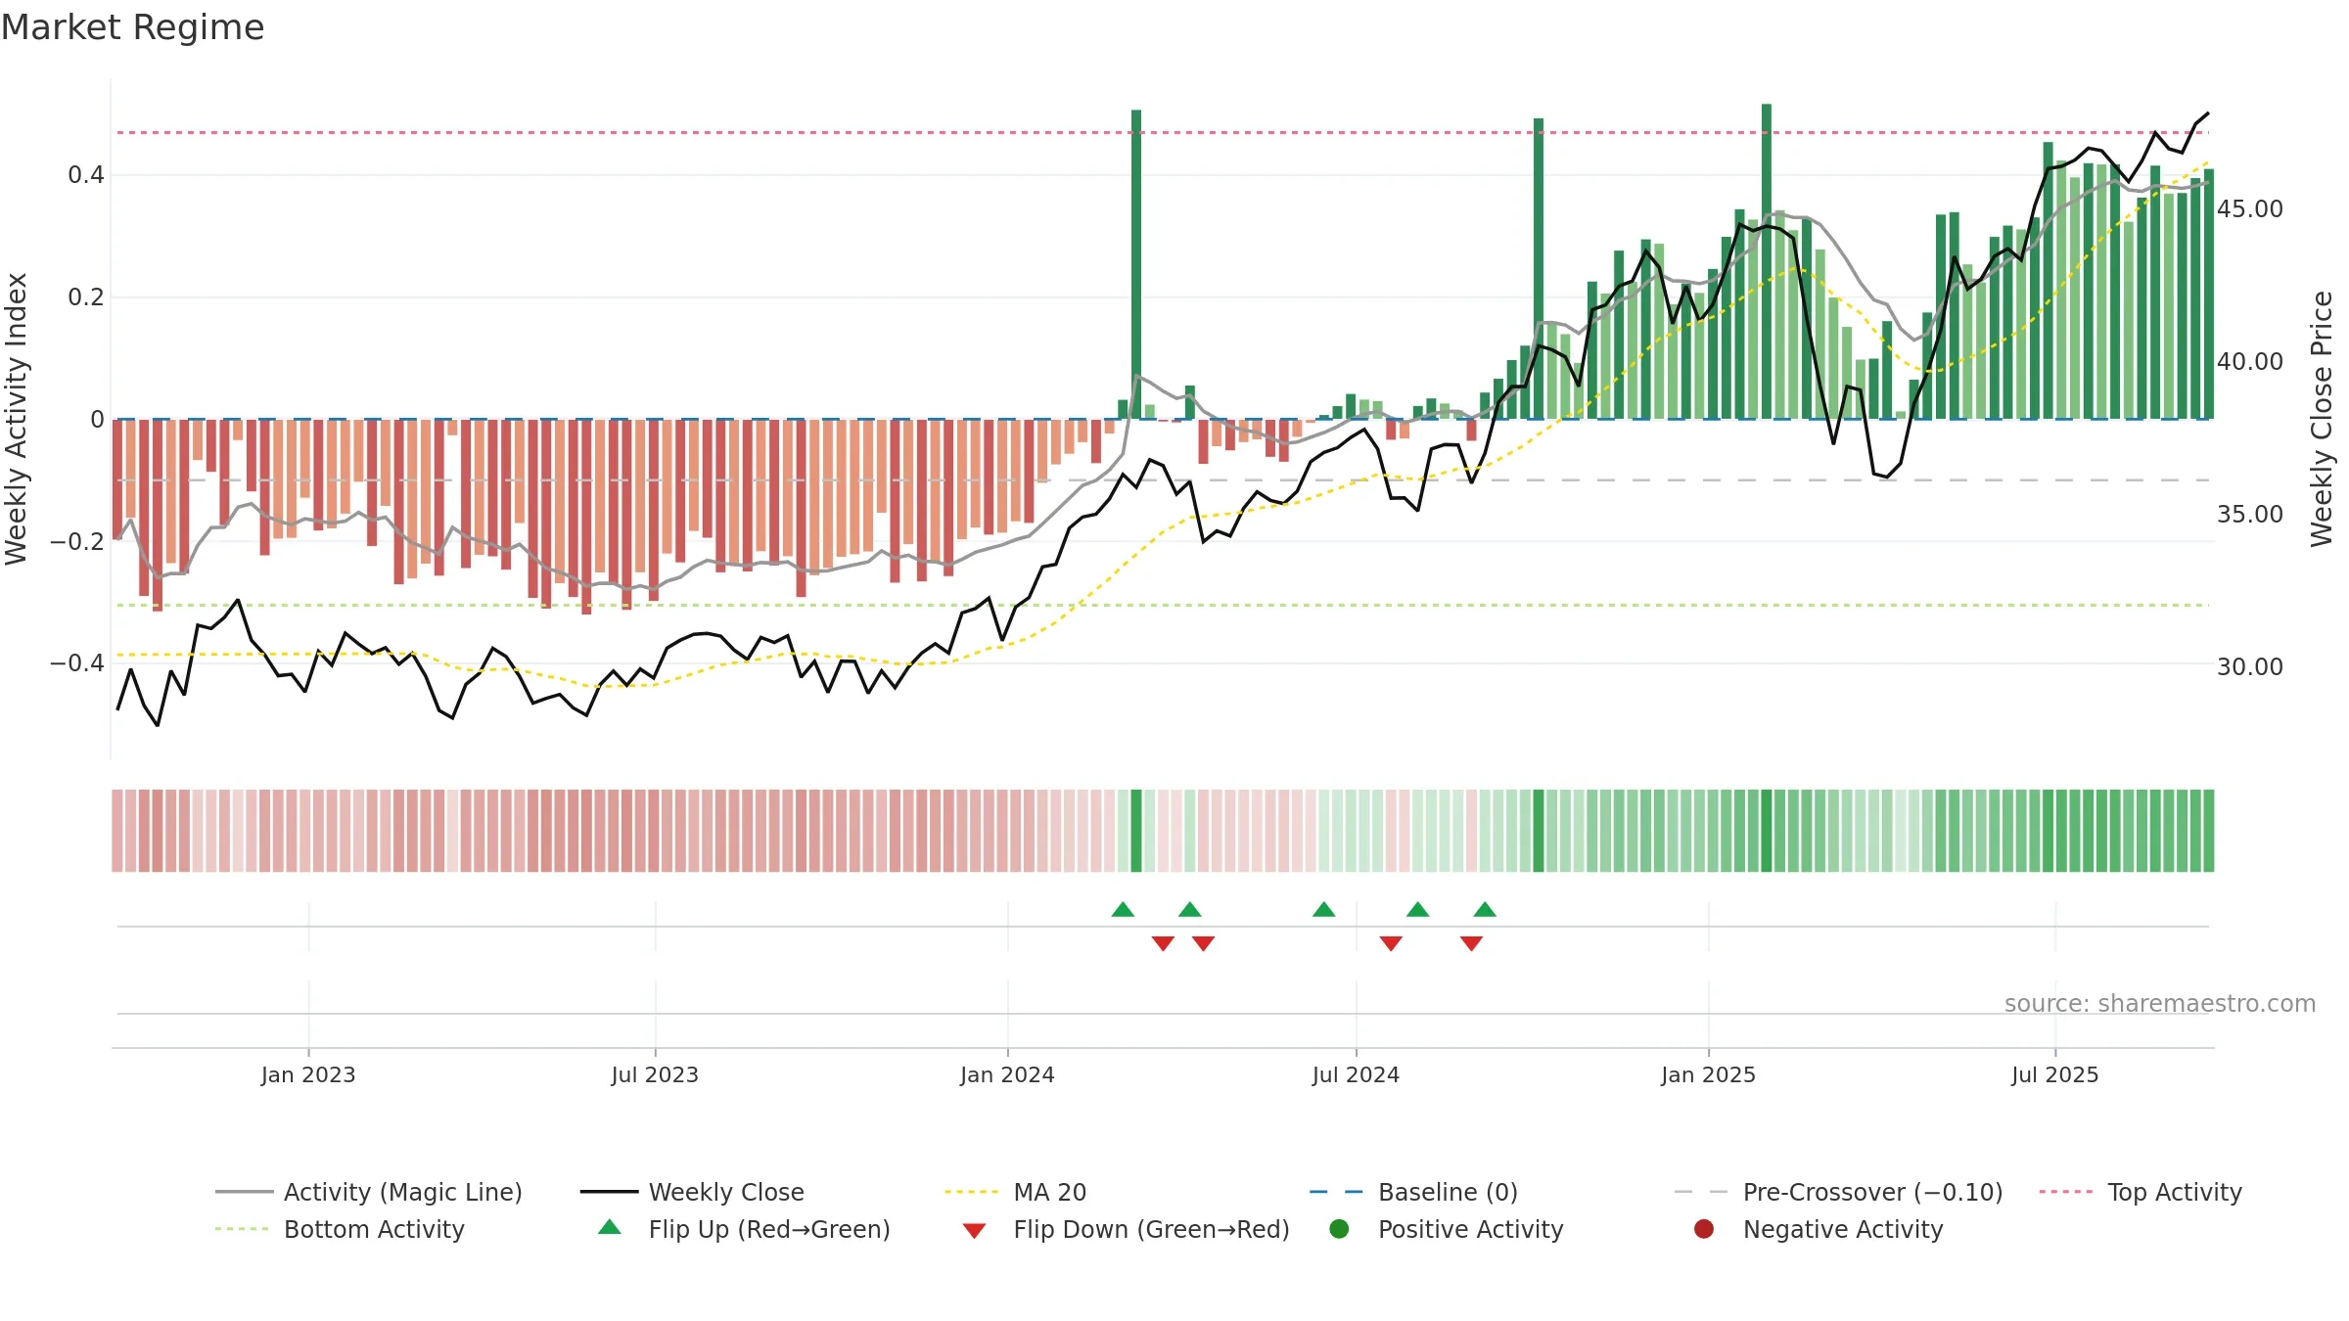Toggle Flip Up (Red→Green) legend entry

(x=744, y=1229)
